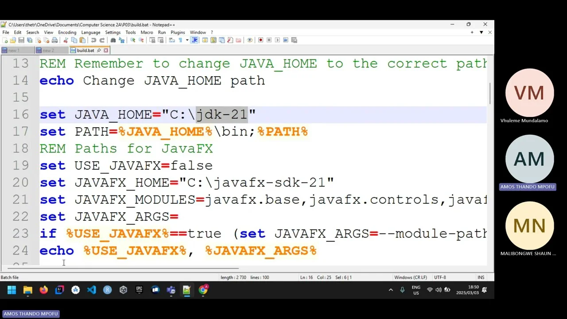Toggle INS insert mode in status bar

(481, 277)
